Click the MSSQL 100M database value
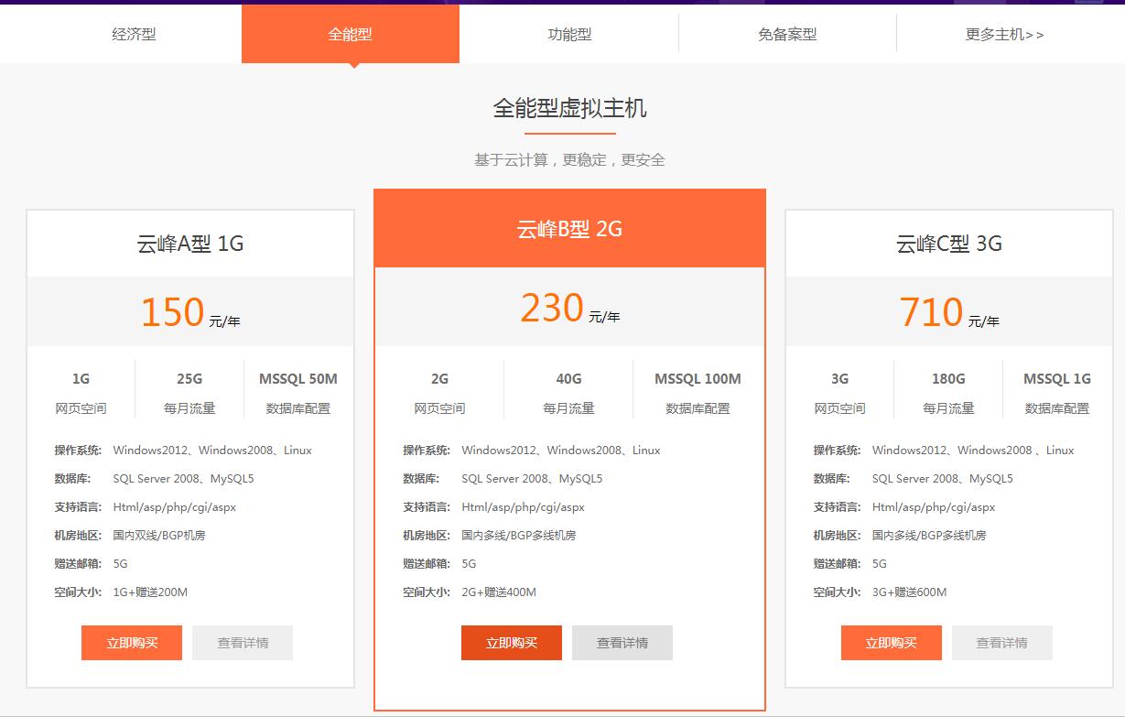 tap(698, 378)
